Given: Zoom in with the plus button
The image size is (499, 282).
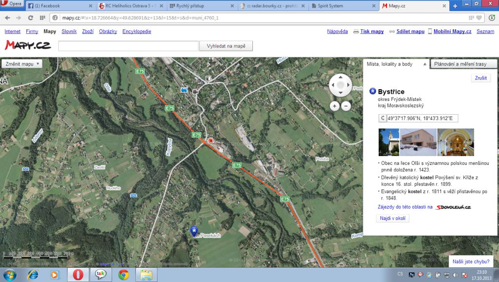Looking at the screenshot, I should (334, 106).
